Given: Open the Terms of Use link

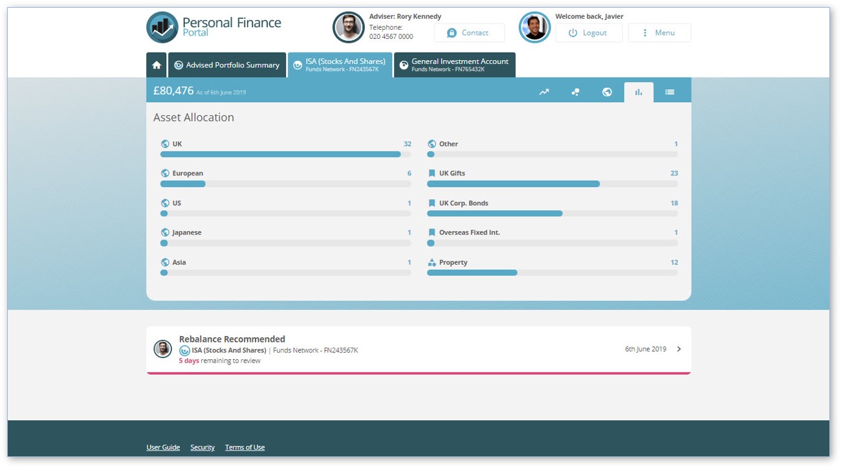Looking at the screenshot, I should click(245, 447).
